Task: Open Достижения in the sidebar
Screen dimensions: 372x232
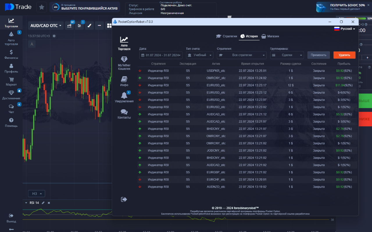Action: 11,95
